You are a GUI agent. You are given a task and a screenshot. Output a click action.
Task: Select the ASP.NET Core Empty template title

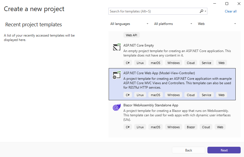(139, 45)
